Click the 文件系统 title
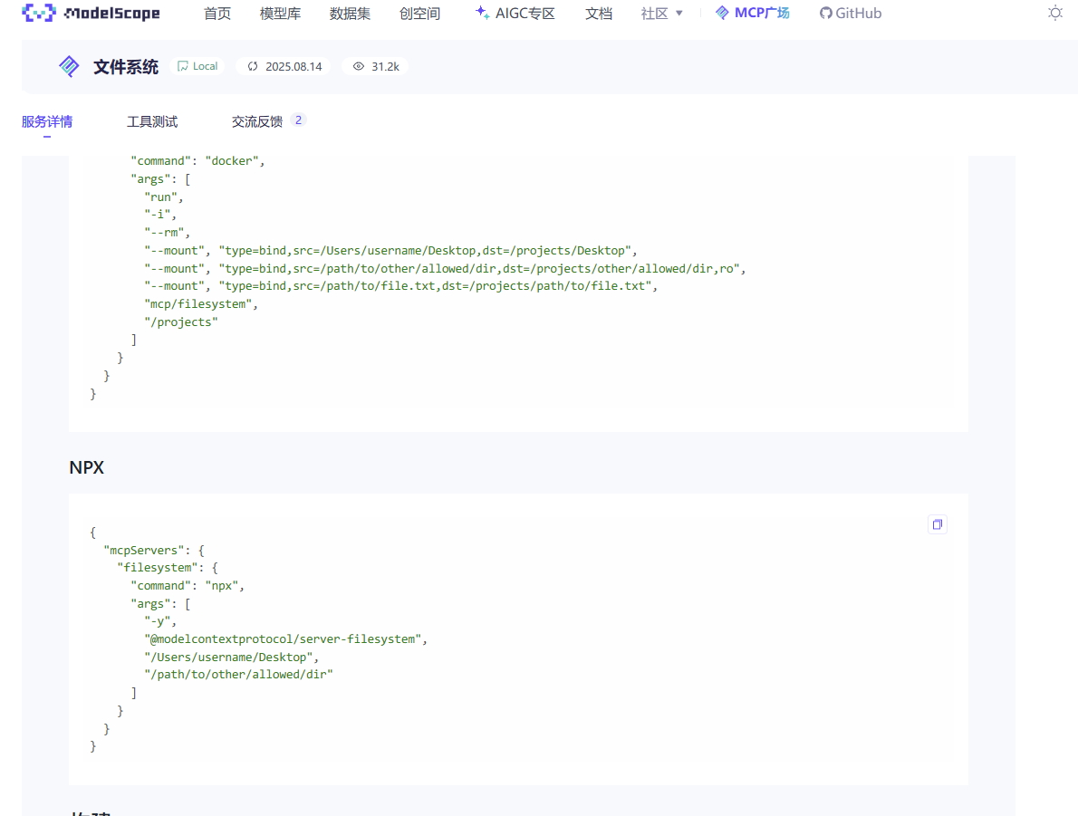 126,67
